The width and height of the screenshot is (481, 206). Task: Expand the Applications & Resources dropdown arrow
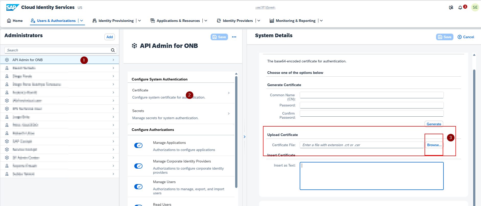pos(206,21)
